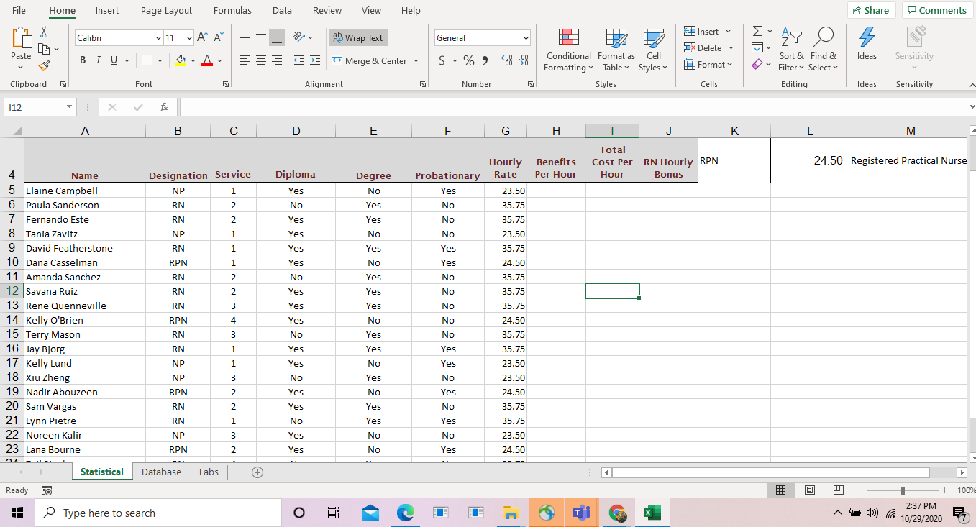Image resolution: width=976 pixels, height=527 pixels.
Task: Expand the Name Box dropdown arrow
Action: point(70,107)
